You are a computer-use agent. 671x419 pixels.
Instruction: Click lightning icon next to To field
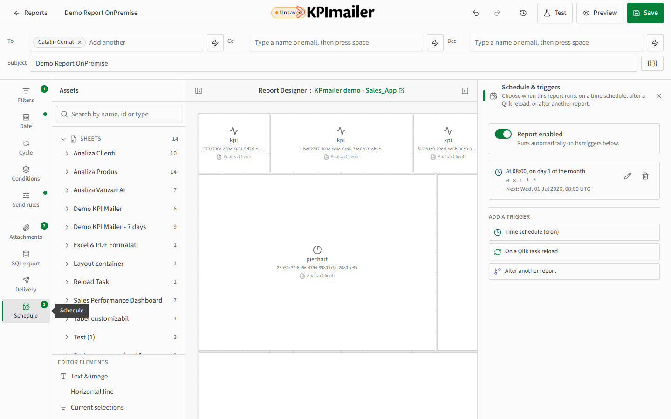coord(215,42)
